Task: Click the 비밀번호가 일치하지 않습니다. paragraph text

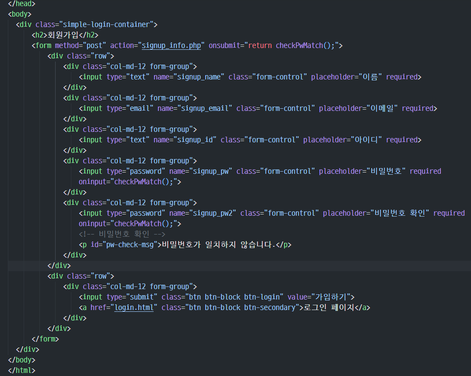Action: pyautogui.click(x=219, y=245)
